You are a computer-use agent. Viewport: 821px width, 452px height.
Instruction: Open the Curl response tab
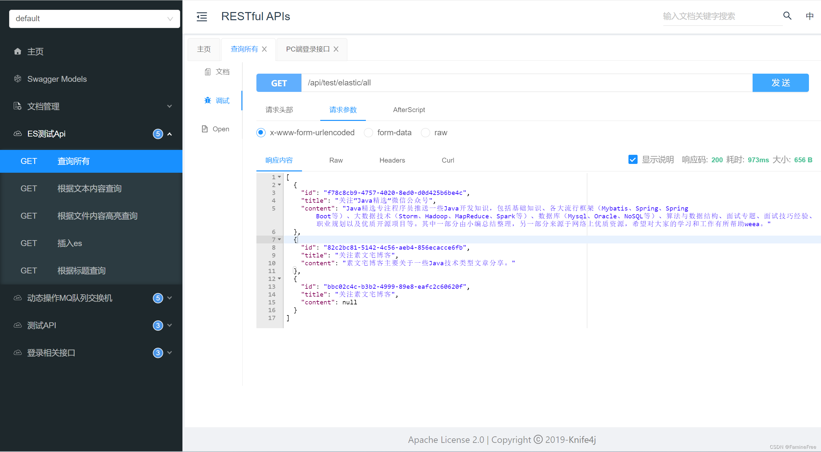click(x=448, y=160)
